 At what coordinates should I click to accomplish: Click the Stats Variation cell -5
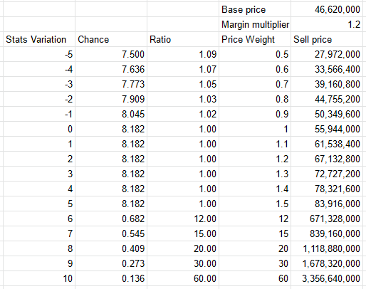(39, 54)
